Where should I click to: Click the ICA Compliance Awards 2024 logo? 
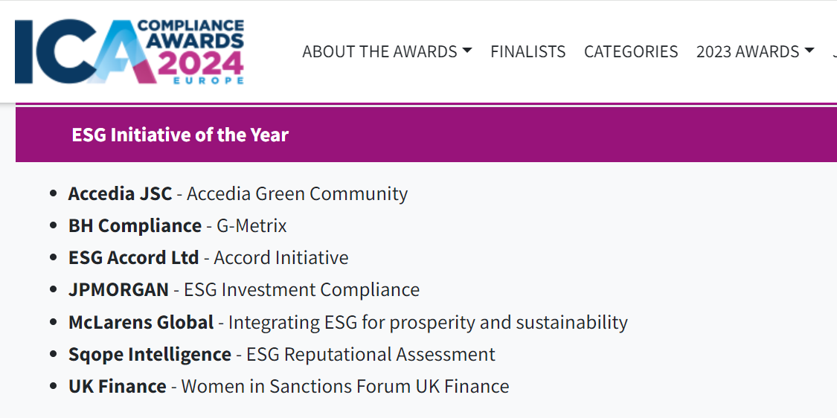coord(129,52)
